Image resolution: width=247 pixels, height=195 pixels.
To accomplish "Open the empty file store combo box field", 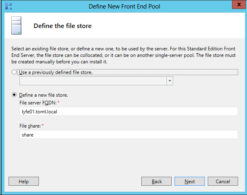I will click(x=93, y=81).
